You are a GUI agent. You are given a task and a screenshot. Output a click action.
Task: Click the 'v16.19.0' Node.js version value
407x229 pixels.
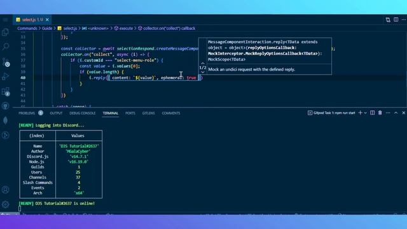pyautogui.click(x=78, y=162)
